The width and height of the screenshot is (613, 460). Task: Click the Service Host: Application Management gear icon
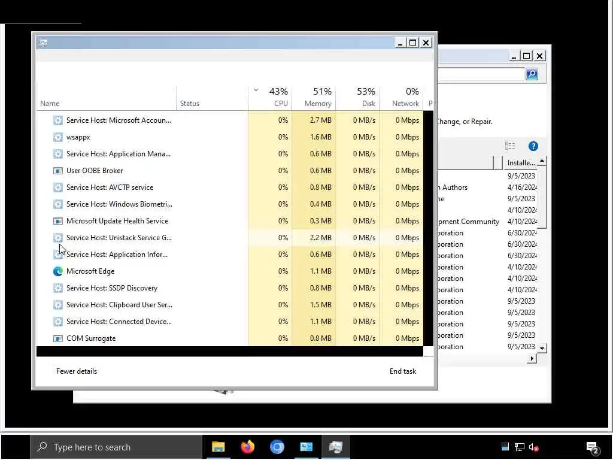coord(58,154)
